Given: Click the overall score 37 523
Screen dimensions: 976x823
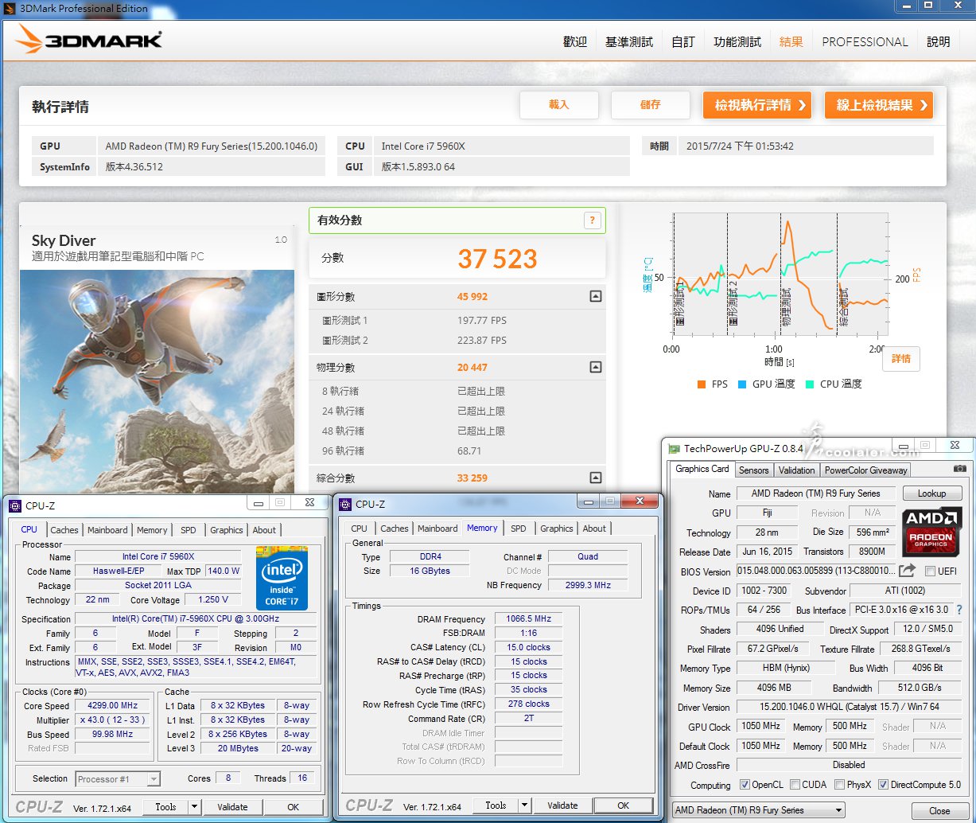Looking at the screenshot, I should [x=497, y=259].
